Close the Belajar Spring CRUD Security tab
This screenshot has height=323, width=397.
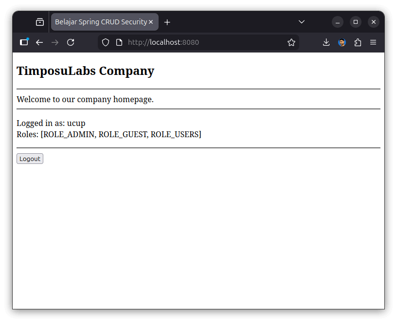coord(151,22)
